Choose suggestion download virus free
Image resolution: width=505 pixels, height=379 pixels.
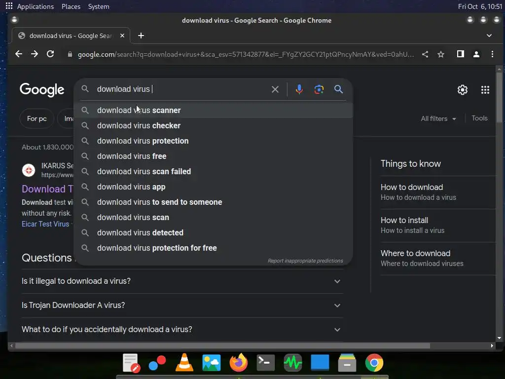click(213, 156)
